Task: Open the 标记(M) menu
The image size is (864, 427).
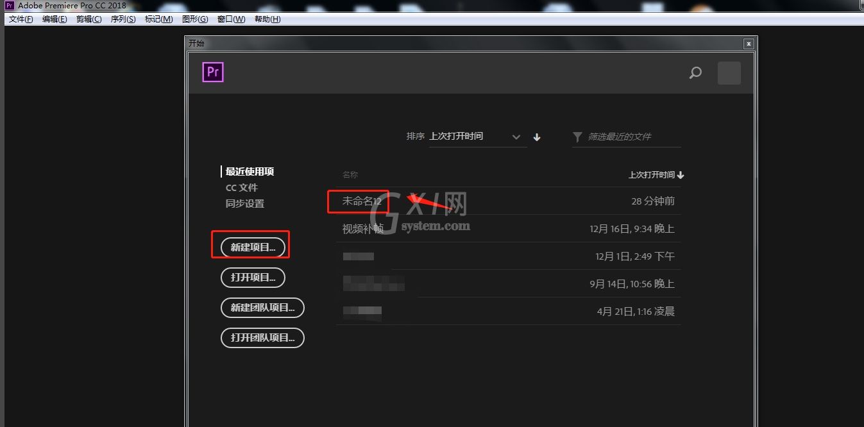Action: pos(158,19)
